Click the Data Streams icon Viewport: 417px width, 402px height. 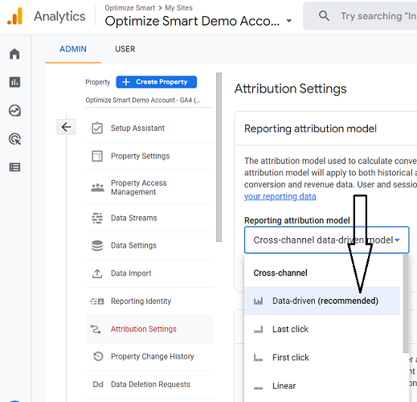click(97, 218)
